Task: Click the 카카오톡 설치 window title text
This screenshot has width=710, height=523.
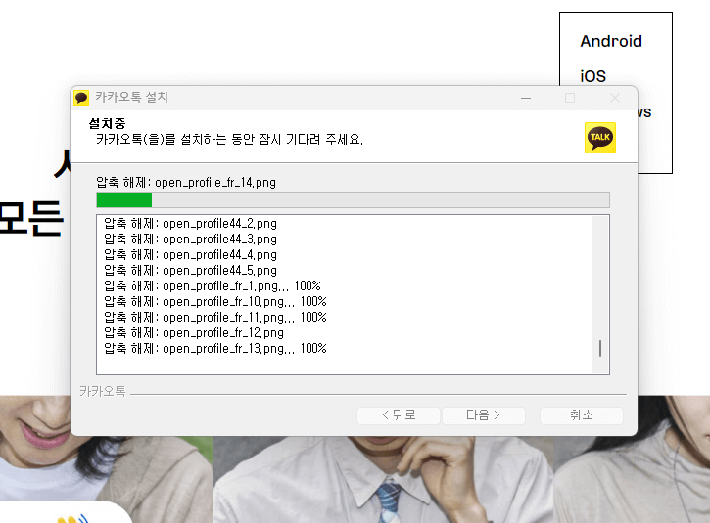Action: (x=131, y=97)
